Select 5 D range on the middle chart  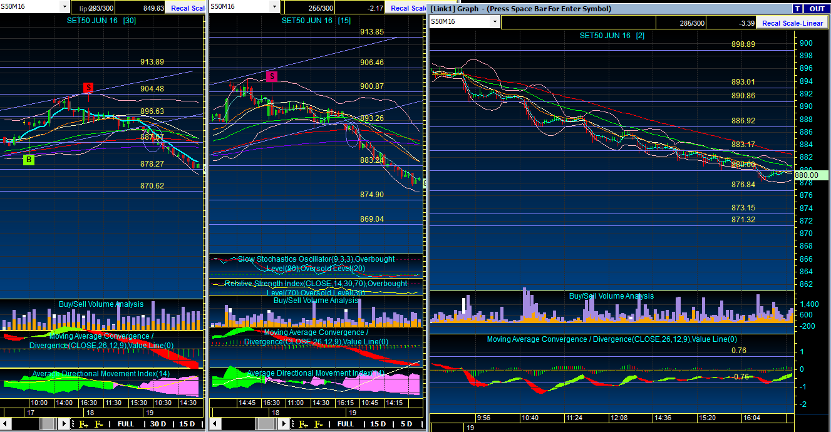pos(406,424)
